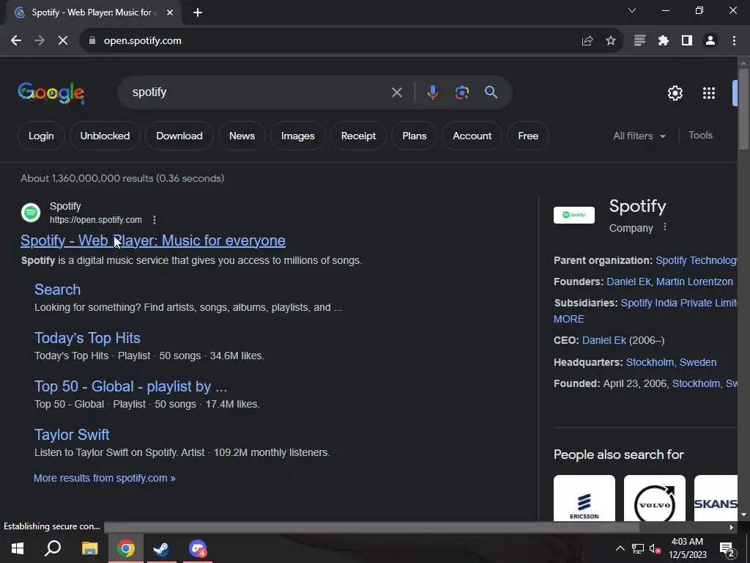Stop page loading with the X button
750x563 pixels.
tap(63, 41)
